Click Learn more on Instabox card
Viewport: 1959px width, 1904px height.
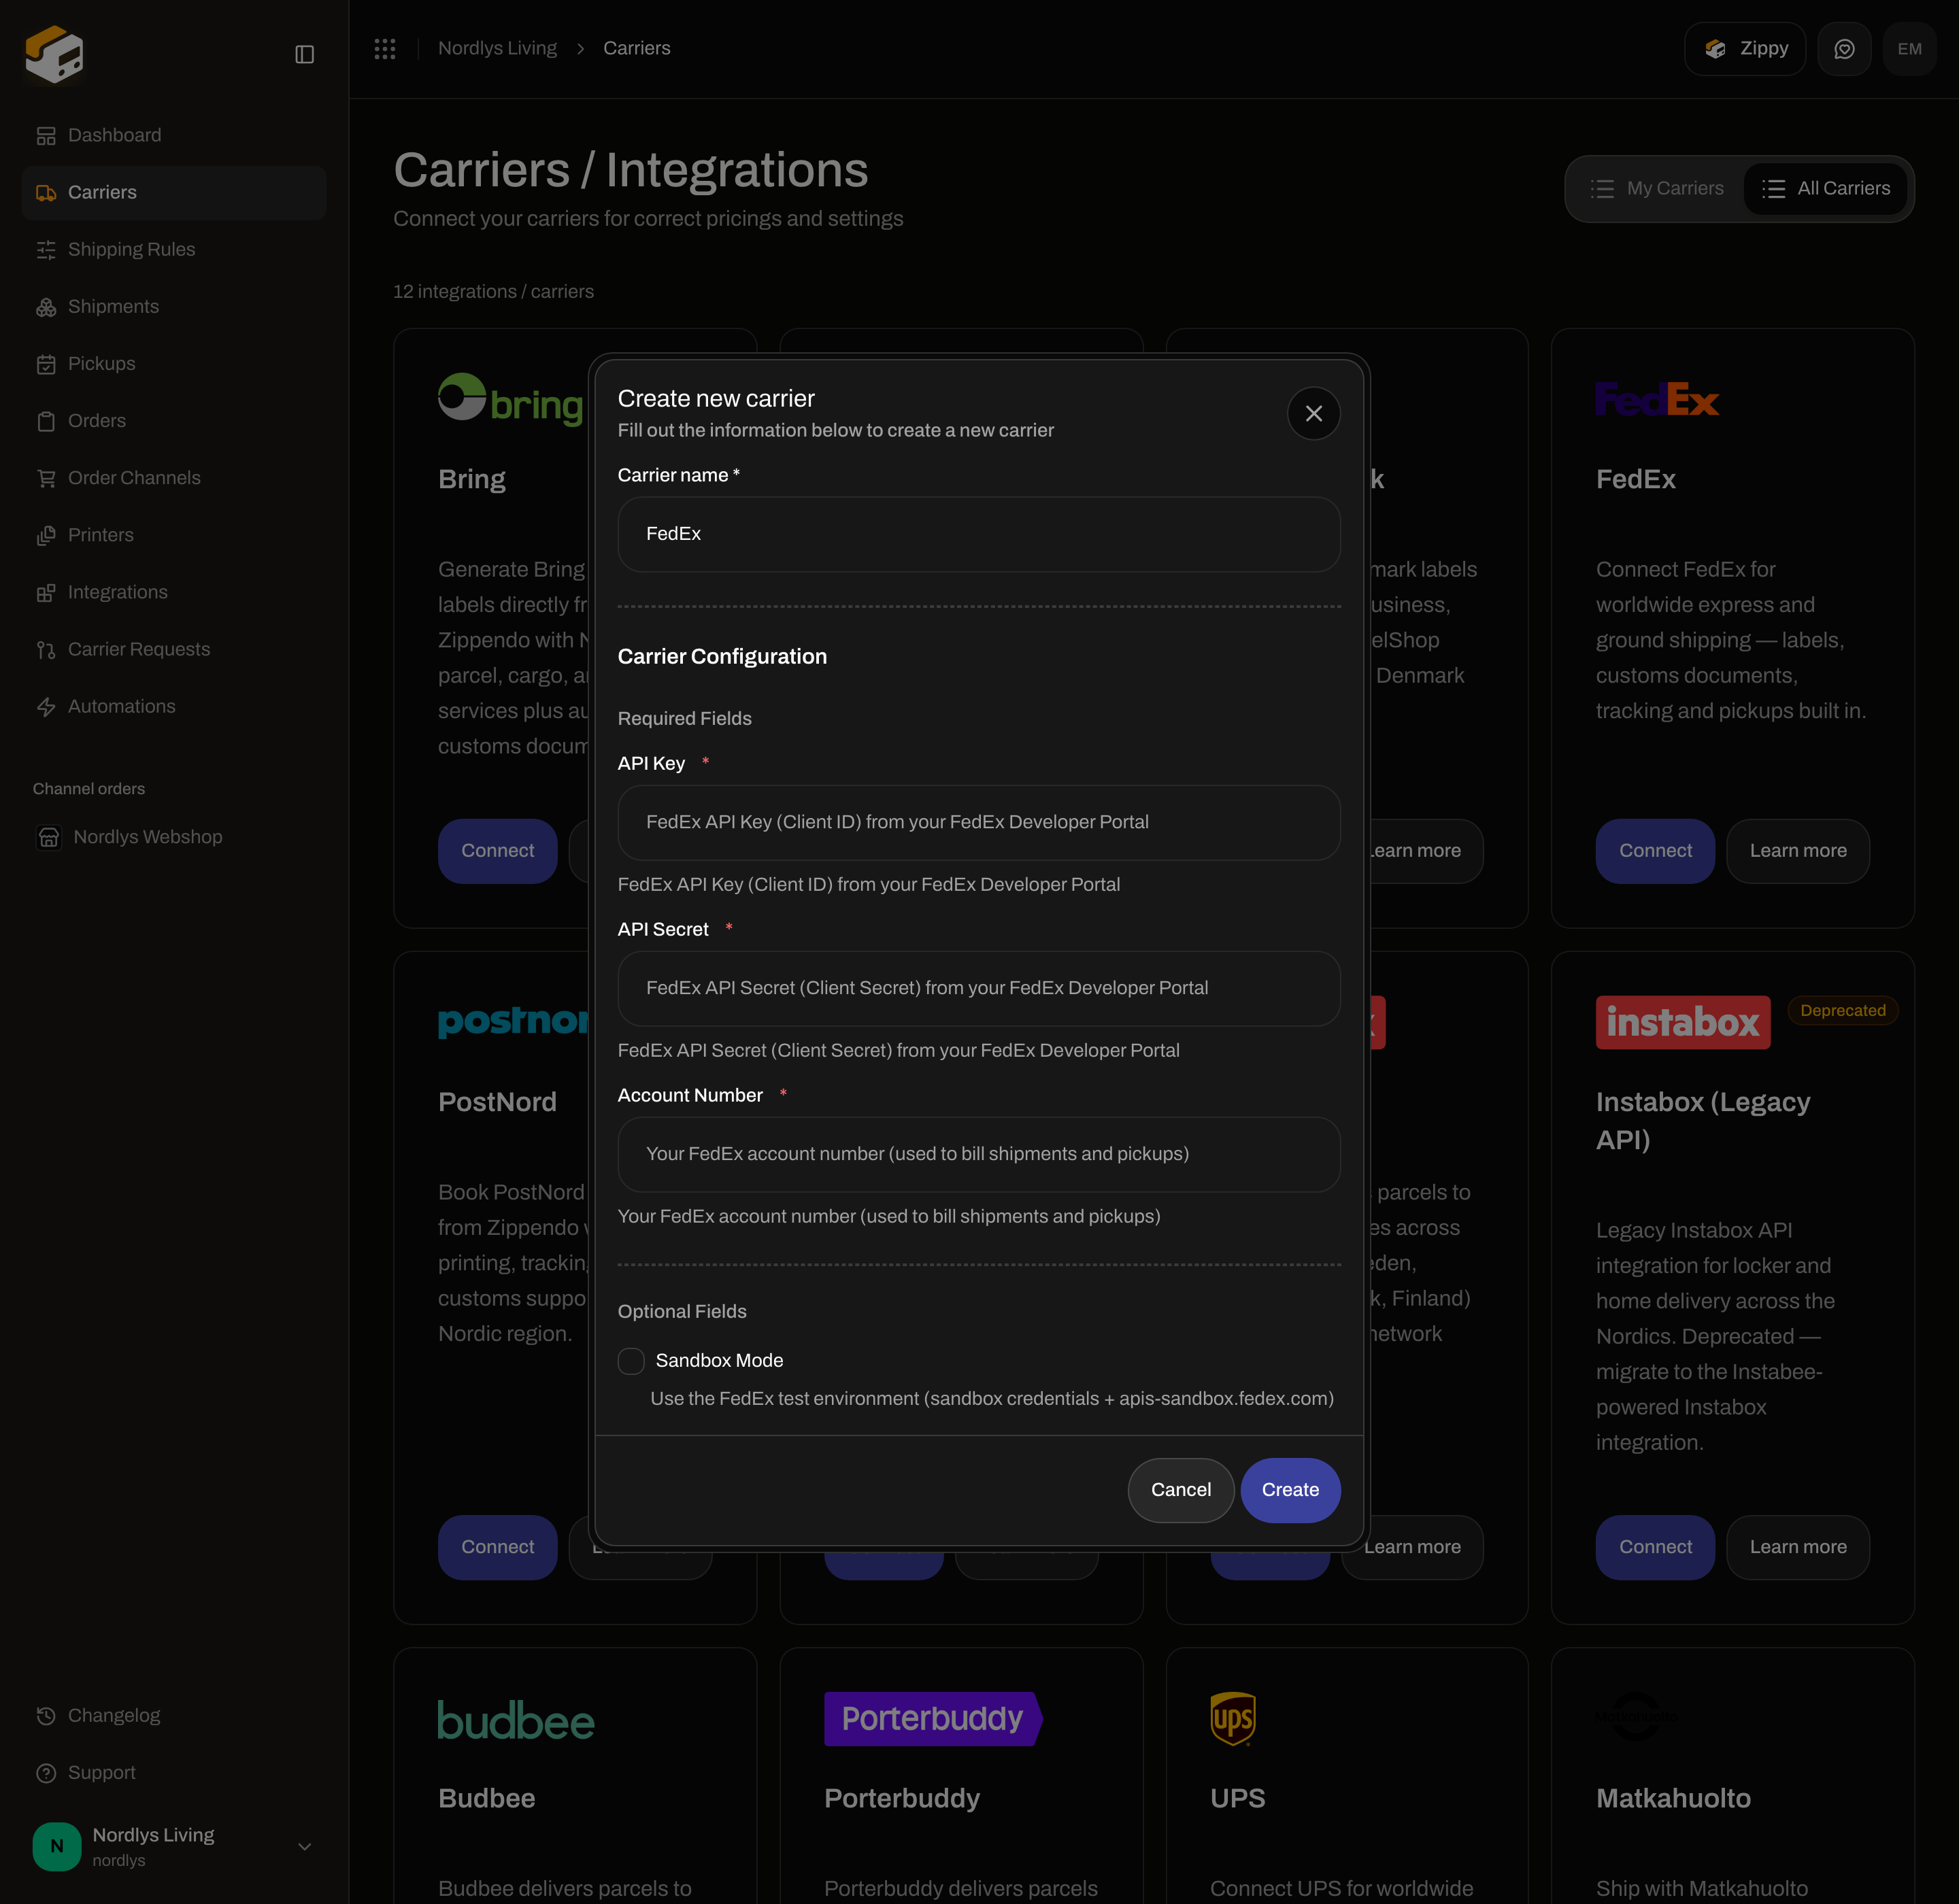point(1798,1547)
